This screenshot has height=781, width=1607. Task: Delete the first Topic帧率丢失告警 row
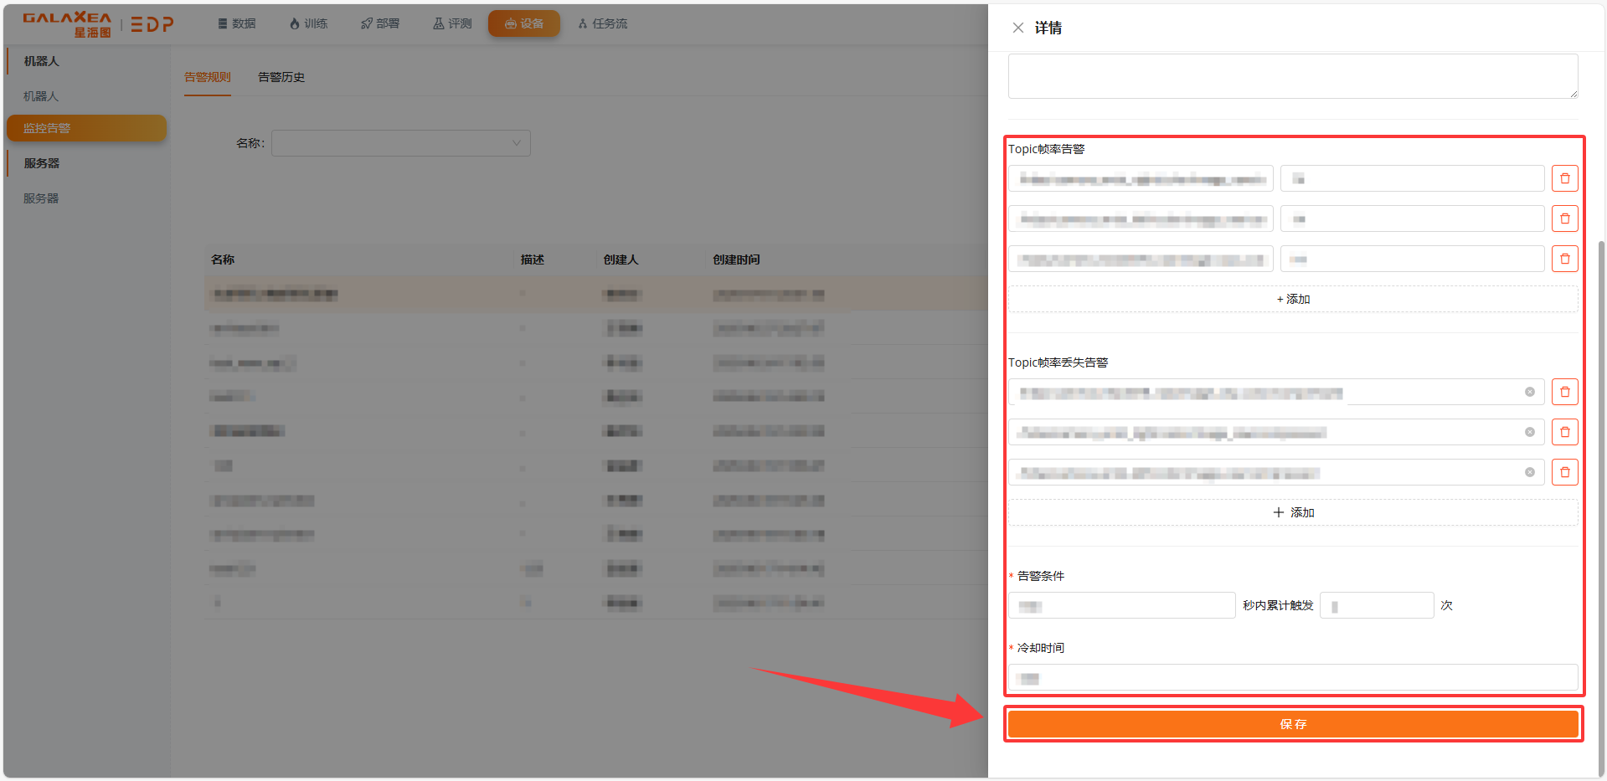pyautogui.click(x=1564, y=392)
